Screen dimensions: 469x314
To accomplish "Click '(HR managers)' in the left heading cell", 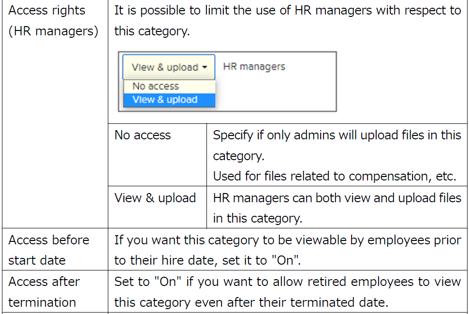I will tap(53, 31).
